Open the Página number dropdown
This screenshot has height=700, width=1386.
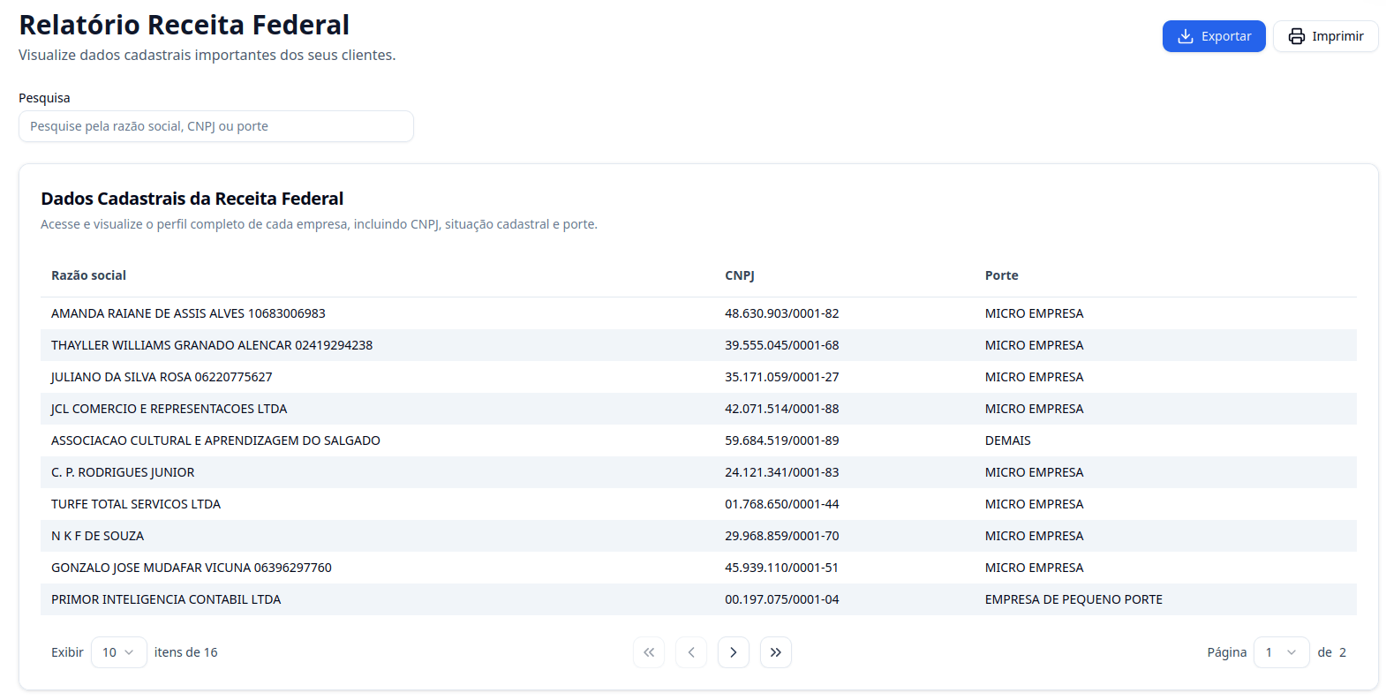click(1280, 652)
